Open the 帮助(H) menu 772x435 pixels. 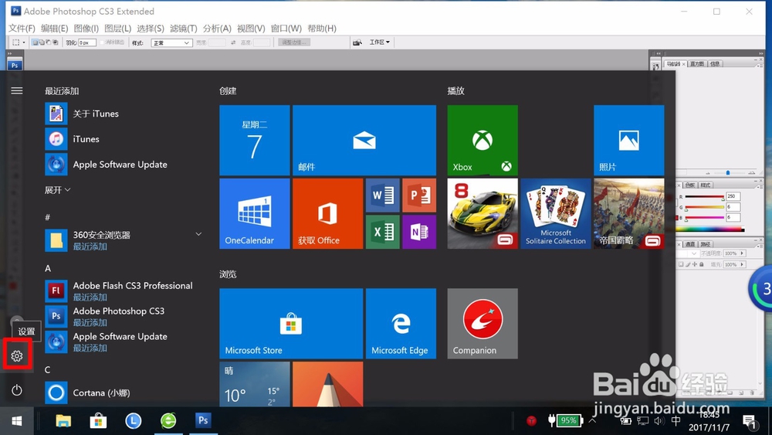point(322,29)
